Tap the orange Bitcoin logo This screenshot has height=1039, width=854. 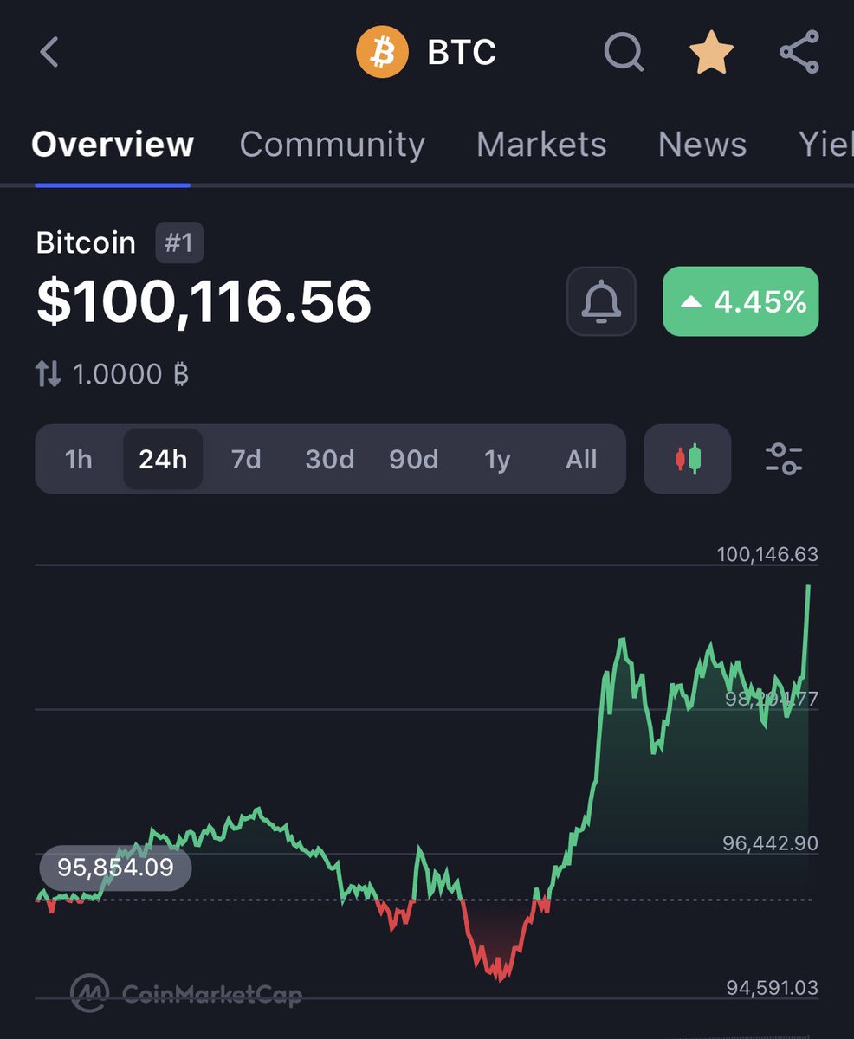click(382, 53)
